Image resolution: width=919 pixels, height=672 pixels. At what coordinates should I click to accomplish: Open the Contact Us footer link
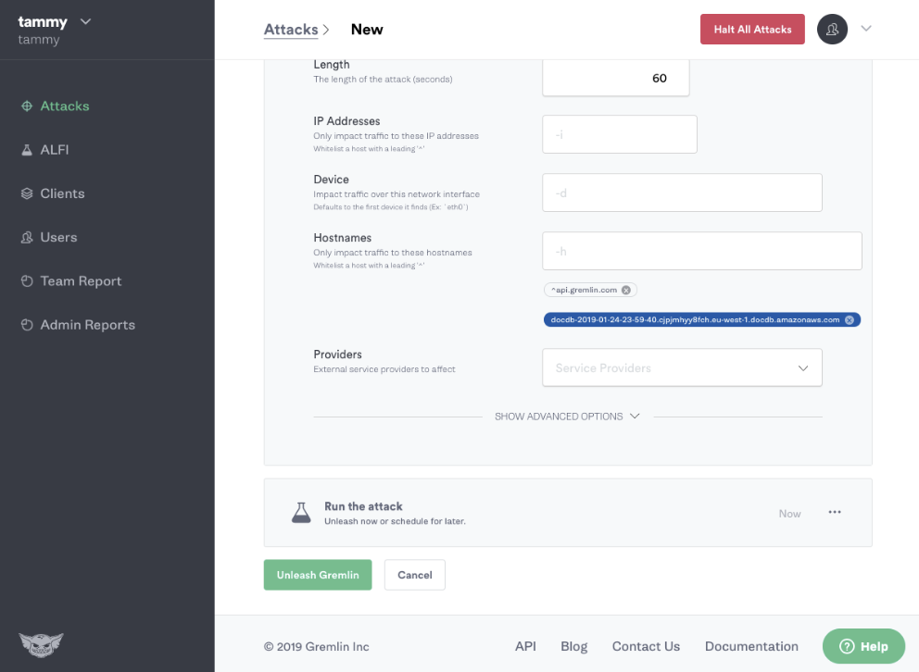(646, 646)
